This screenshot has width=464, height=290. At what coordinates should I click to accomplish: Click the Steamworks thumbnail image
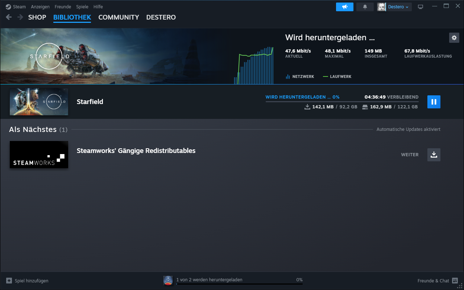coord(39,155)
